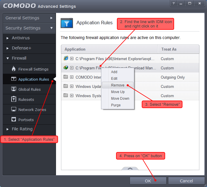Click the Cancel button
Screen dimensions: 207x187
tap(186, 181)
